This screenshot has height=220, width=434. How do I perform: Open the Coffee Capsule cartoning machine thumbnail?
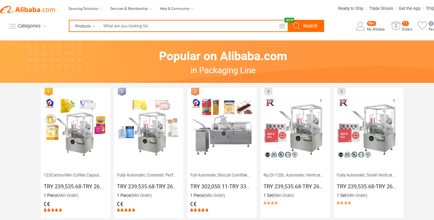click(75, 128)
